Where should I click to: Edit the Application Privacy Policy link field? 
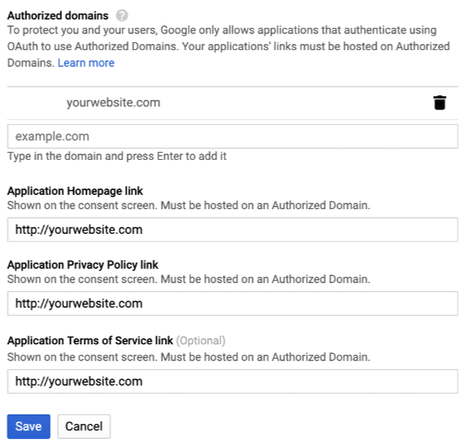pos(232,304)
